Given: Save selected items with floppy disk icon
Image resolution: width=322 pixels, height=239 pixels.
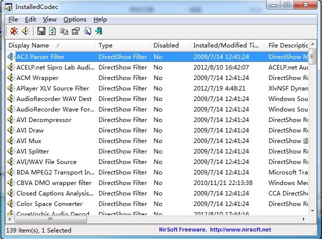Looking at the screenshot, I should click(x=41, y=31).
